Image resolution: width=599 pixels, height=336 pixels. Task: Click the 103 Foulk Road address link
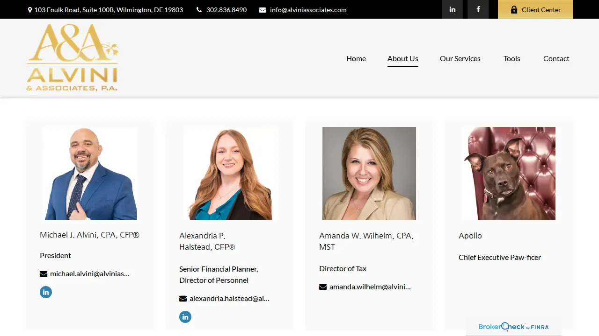109,10
